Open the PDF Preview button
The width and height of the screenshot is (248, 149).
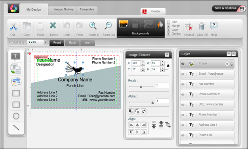click(x=153, y=11)
